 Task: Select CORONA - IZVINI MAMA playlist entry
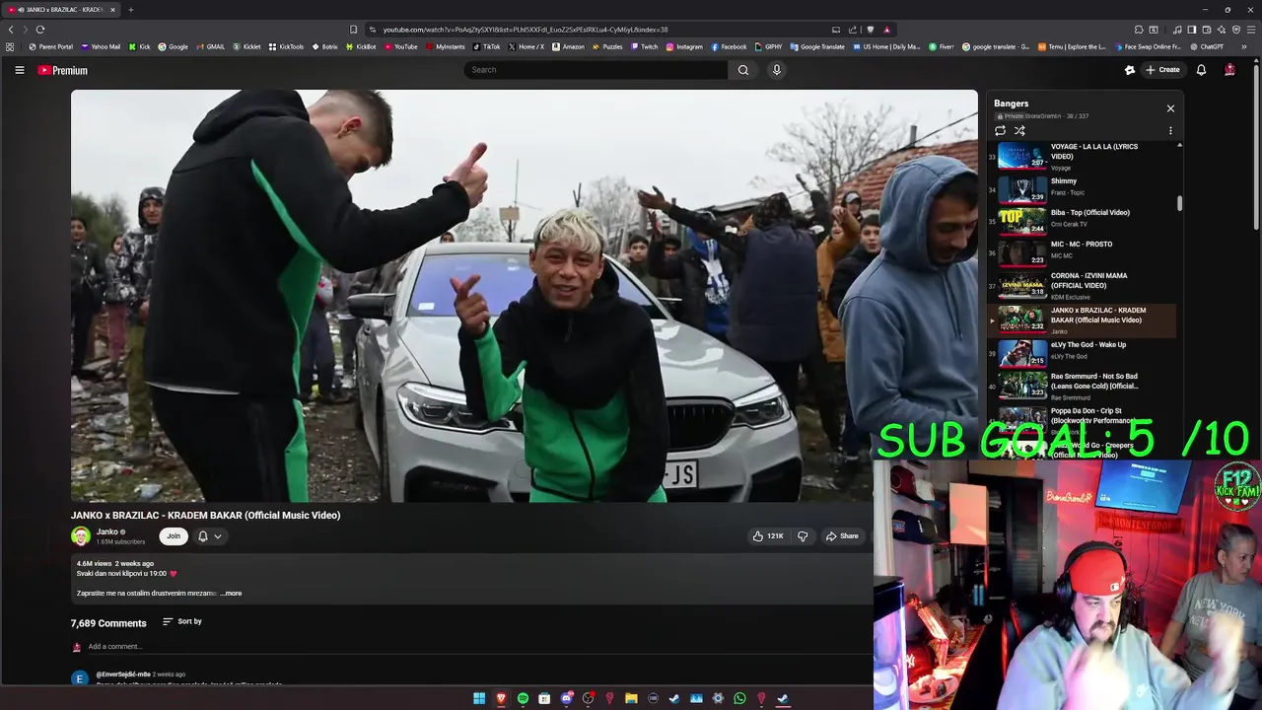pyautogui.click(x=1082, y=286)
